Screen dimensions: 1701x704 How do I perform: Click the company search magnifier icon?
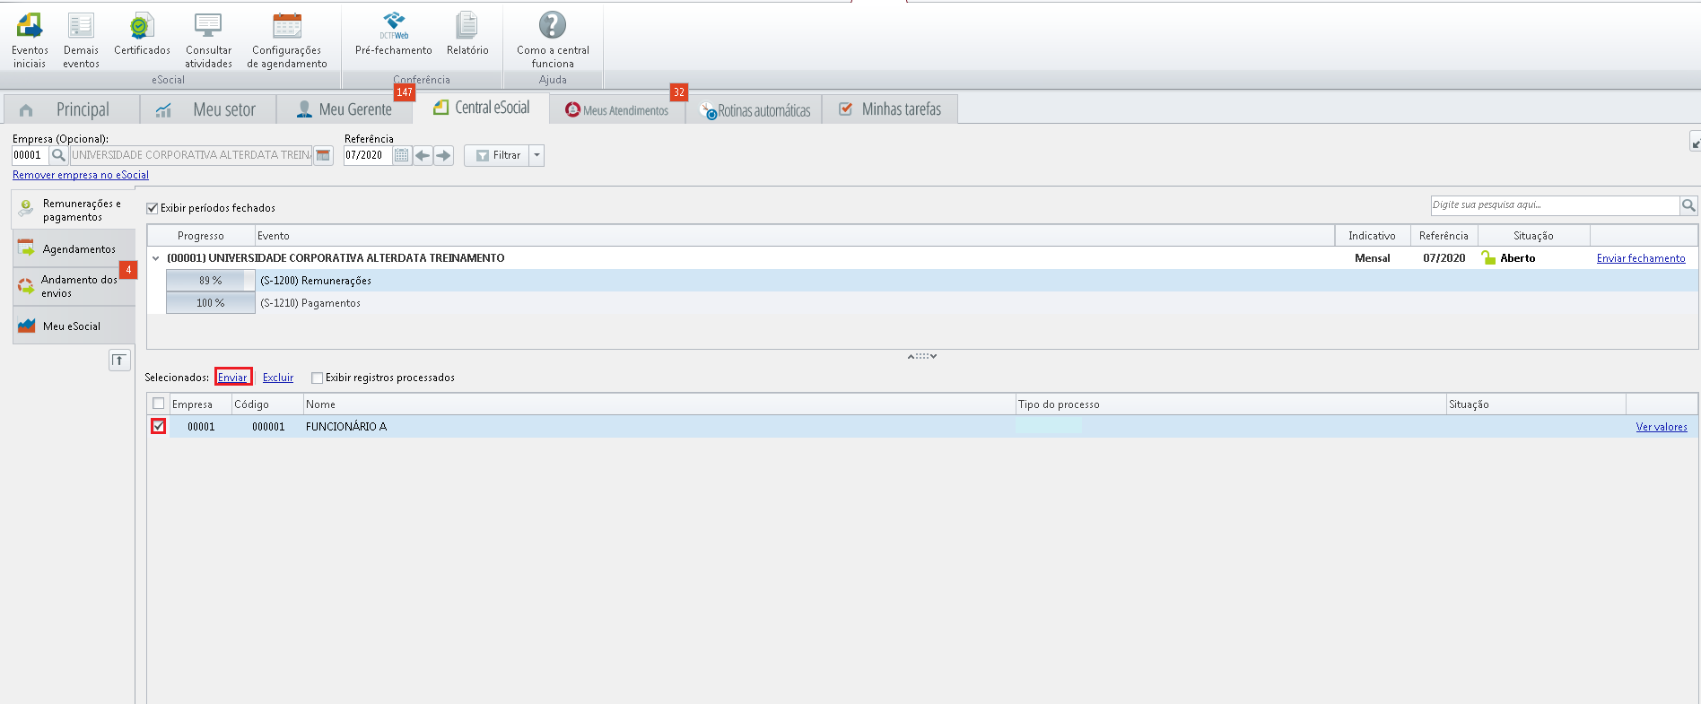(58, 155)
